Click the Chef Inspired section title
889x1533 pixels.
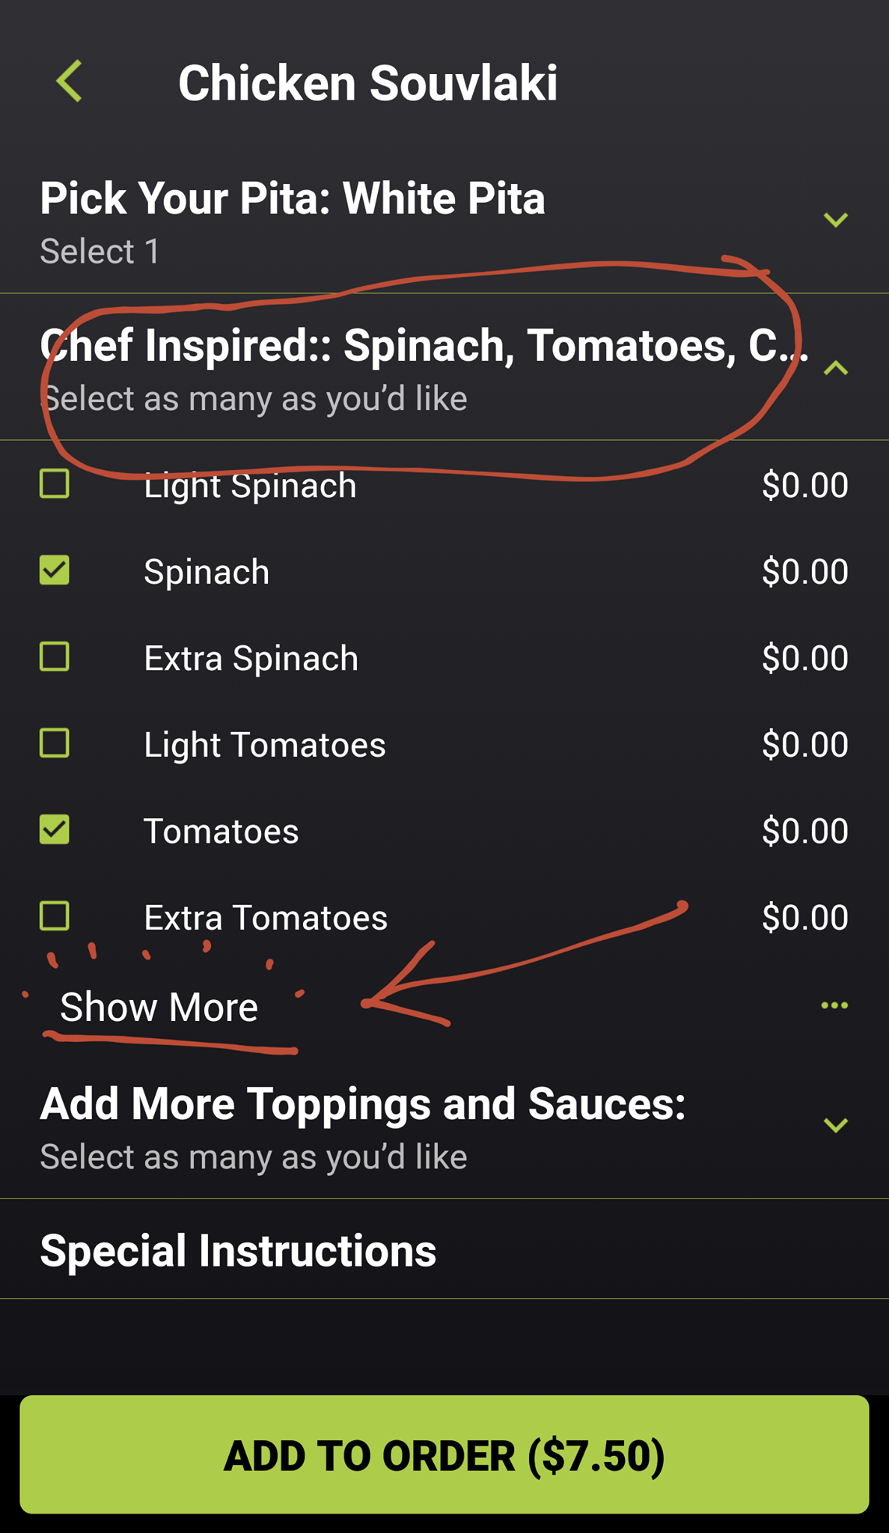[x=424, y=346]
